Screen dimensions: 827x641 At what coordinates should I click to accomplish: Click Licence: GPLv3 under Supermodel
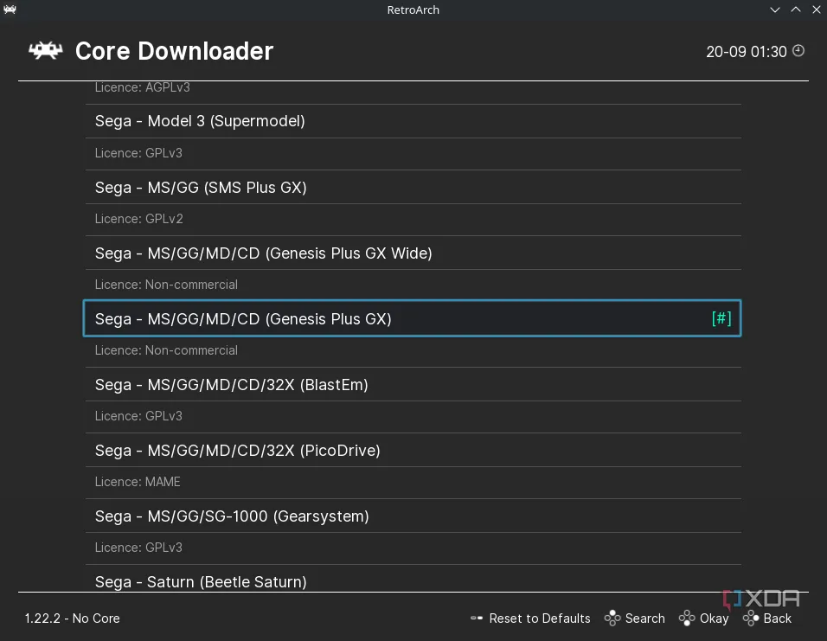click(138, 153)
